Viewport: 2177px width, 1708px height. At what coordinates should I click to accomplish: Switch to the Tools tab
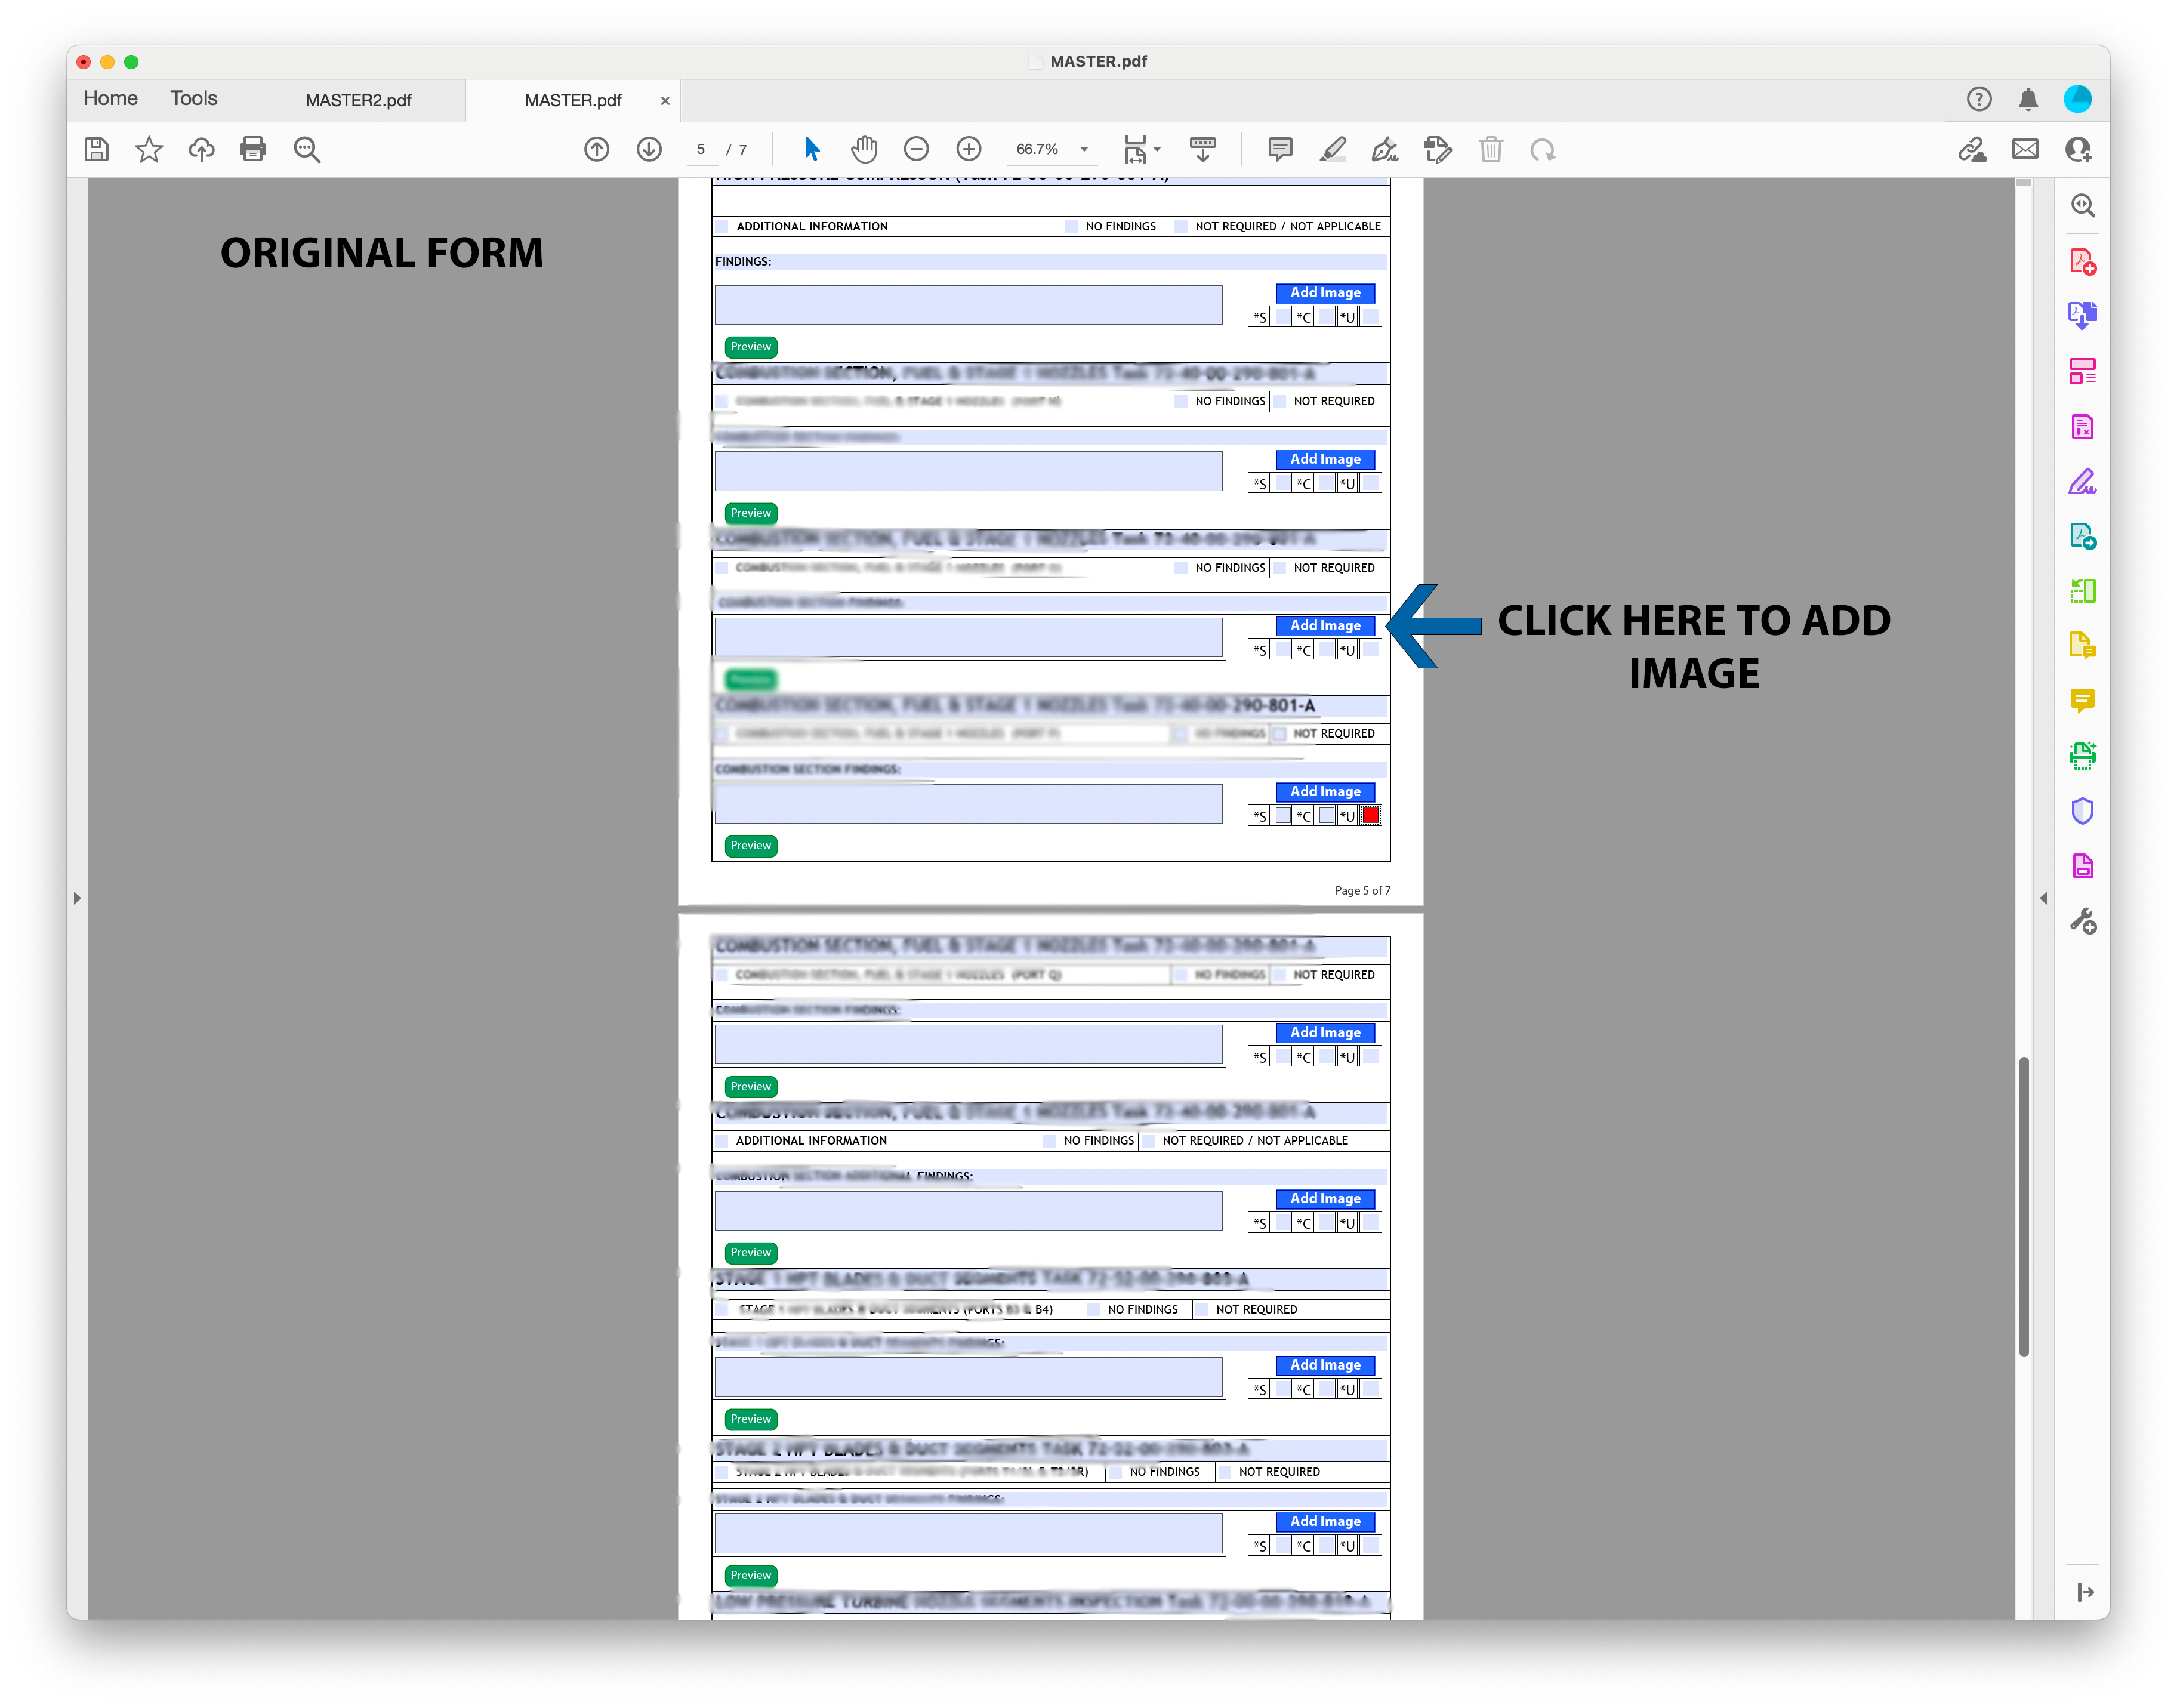(x=194, y=99)
